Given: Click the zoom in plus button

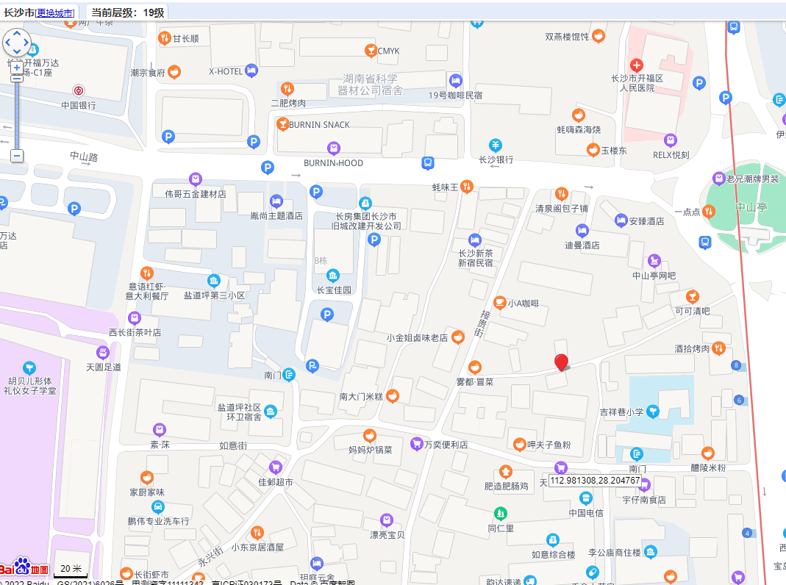Looking at the screenshot, I should click(17, 67).
